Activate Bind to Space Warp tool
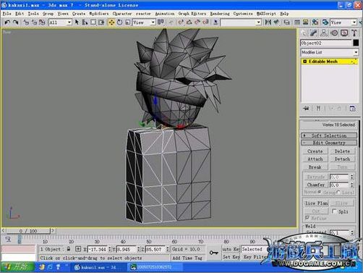363x273 pixels. click(x=42, y=22)
